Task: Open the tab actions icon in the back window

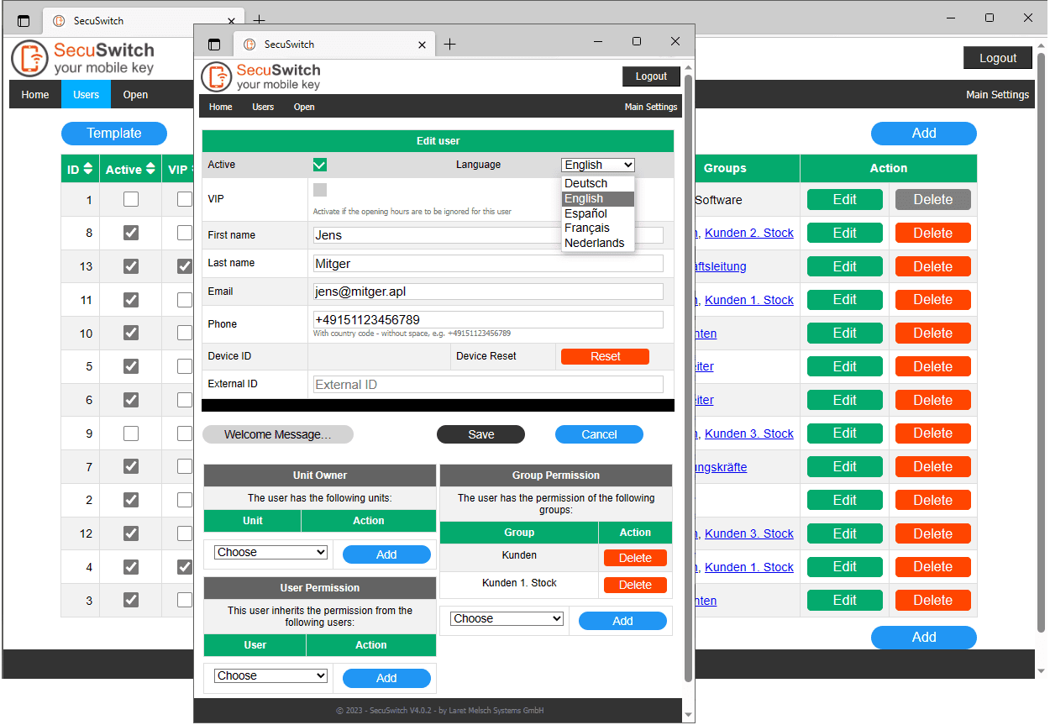Action: pos(24,20)
